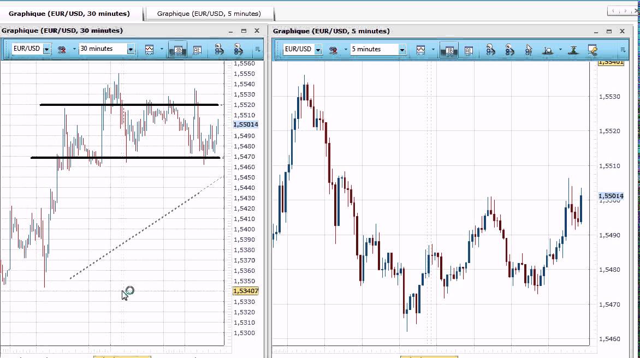This screenshot has width=640, height=358.
Task: Select the cursor pointer tool in 5 minutes chart
Action: tap(529, 50)
